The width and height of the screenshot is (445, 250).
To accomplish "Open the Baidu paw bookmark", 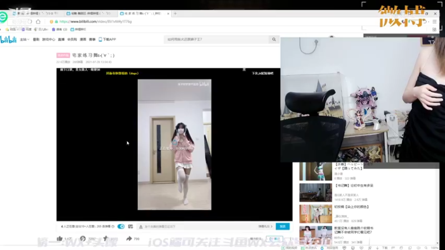I will pyautogui.click(x=26, y=29).
